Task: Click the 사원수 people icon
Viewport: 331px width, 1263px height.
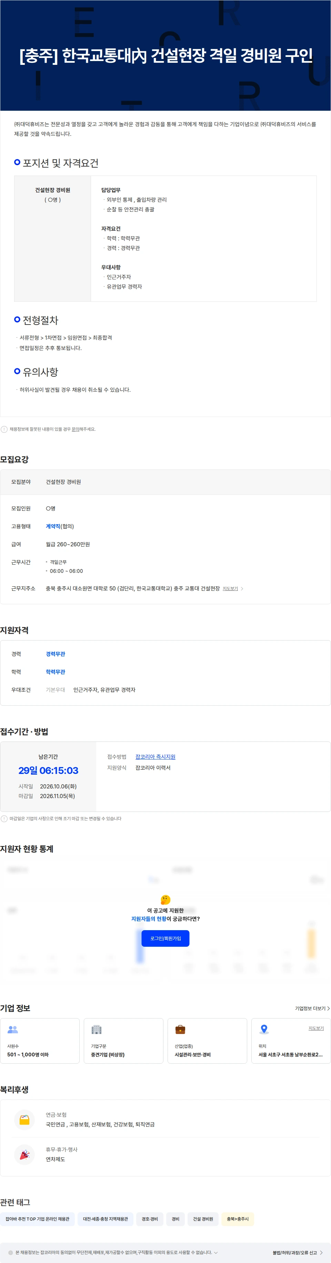Action: tap(13, 1030)
